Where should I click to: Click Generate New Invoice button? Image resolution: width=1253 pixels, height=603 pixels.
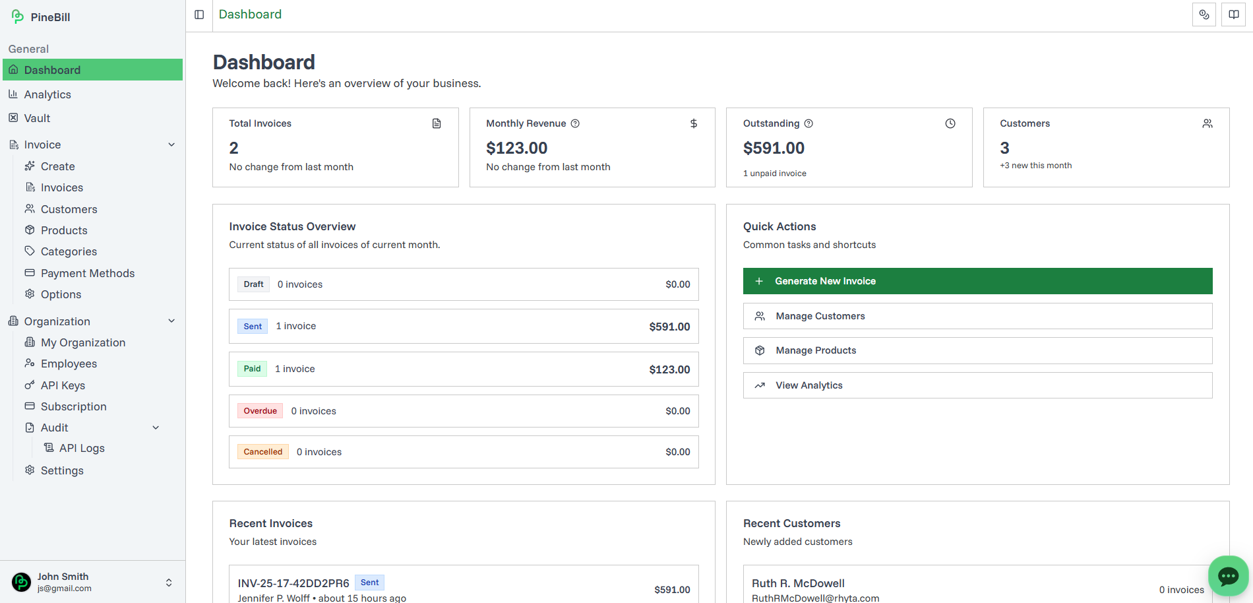tap(977, 281)
